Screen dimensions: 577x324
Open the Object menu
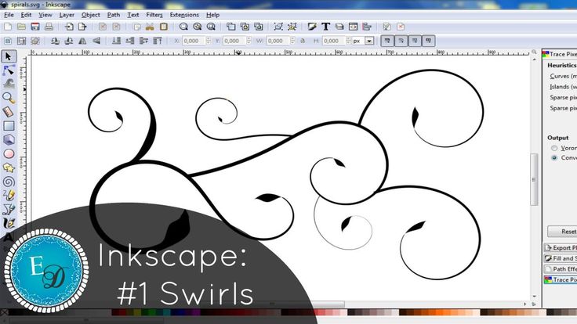pos(90,15)
